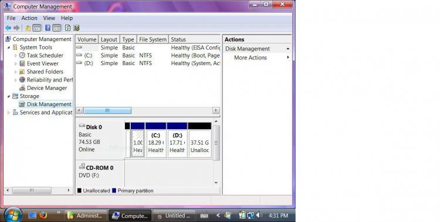Select the (D:) 17.71 GB partition block
440x222 pixels.
tap(177, 140)
